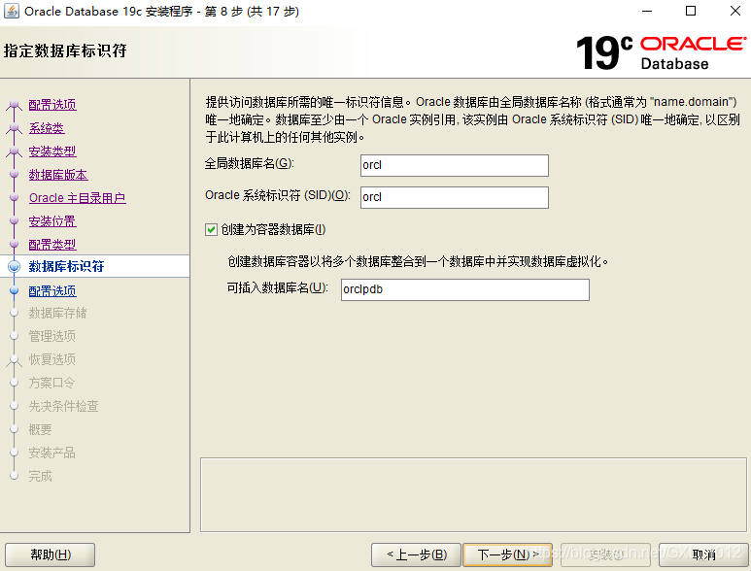Click the Java installer icon in title bar
The width and height of the screenshot is (751, 571).
point(12,11)
